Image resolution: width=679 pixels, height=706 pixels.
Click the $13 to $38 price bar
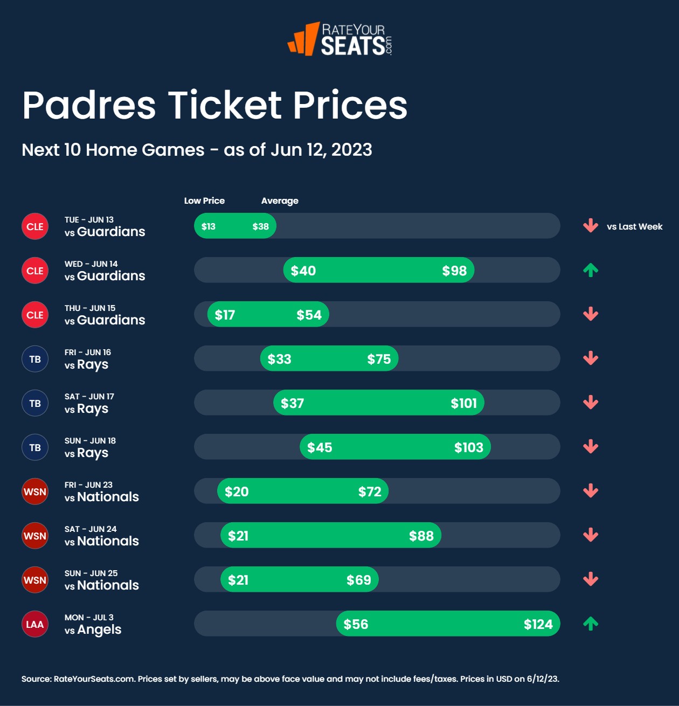pyautogui.click(x=235, y=226)
